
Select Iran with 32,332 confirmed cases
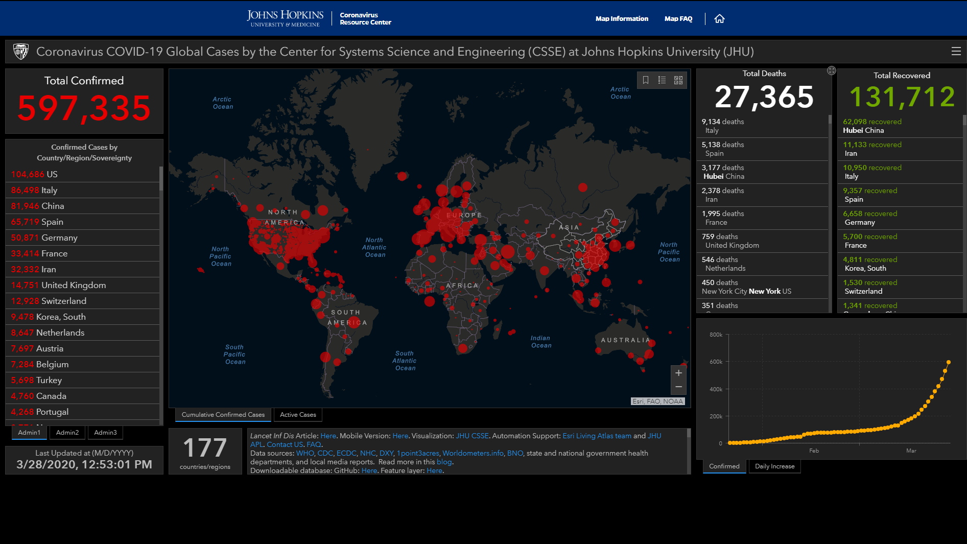82,269
